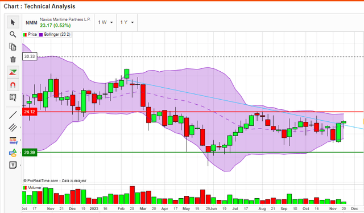
Task: Expand the shapes tool options arrow
Action: (20, 153)
